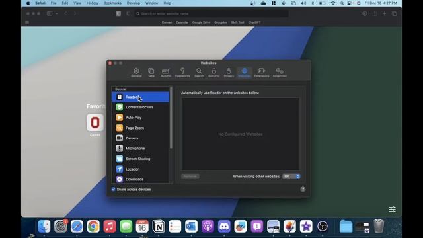This screenshot has height=238, width=423.
Task: Click the help question mark button
Action: coord(303,189)
